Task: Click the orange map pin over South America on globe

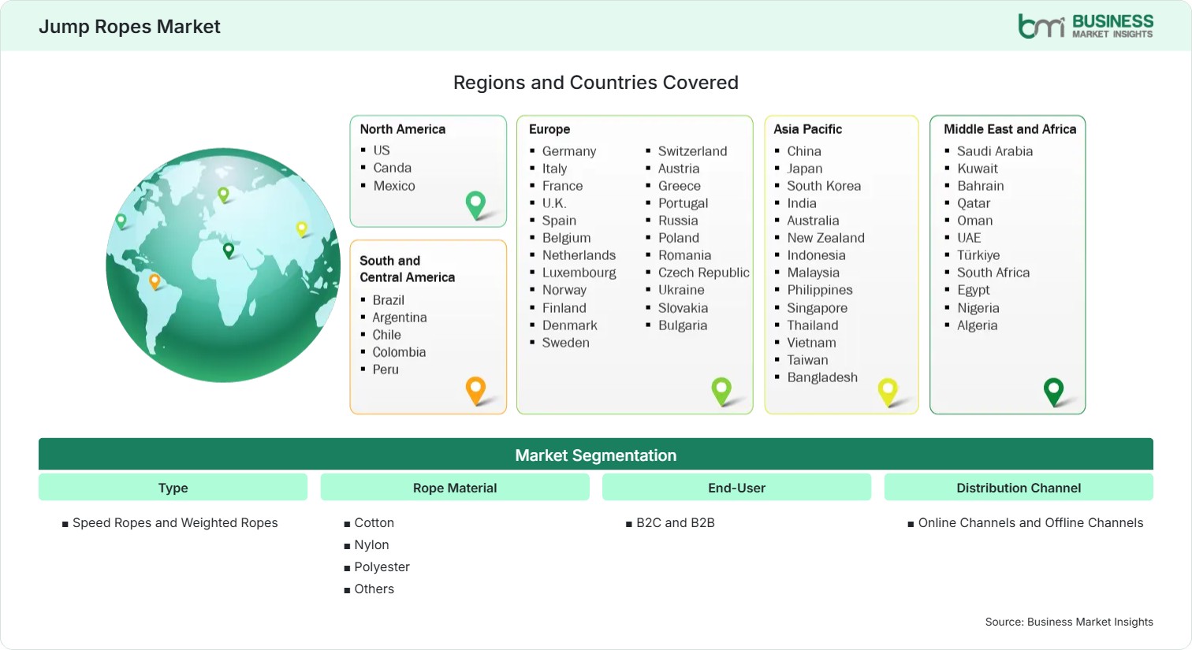Action: [x=155, y=280]
